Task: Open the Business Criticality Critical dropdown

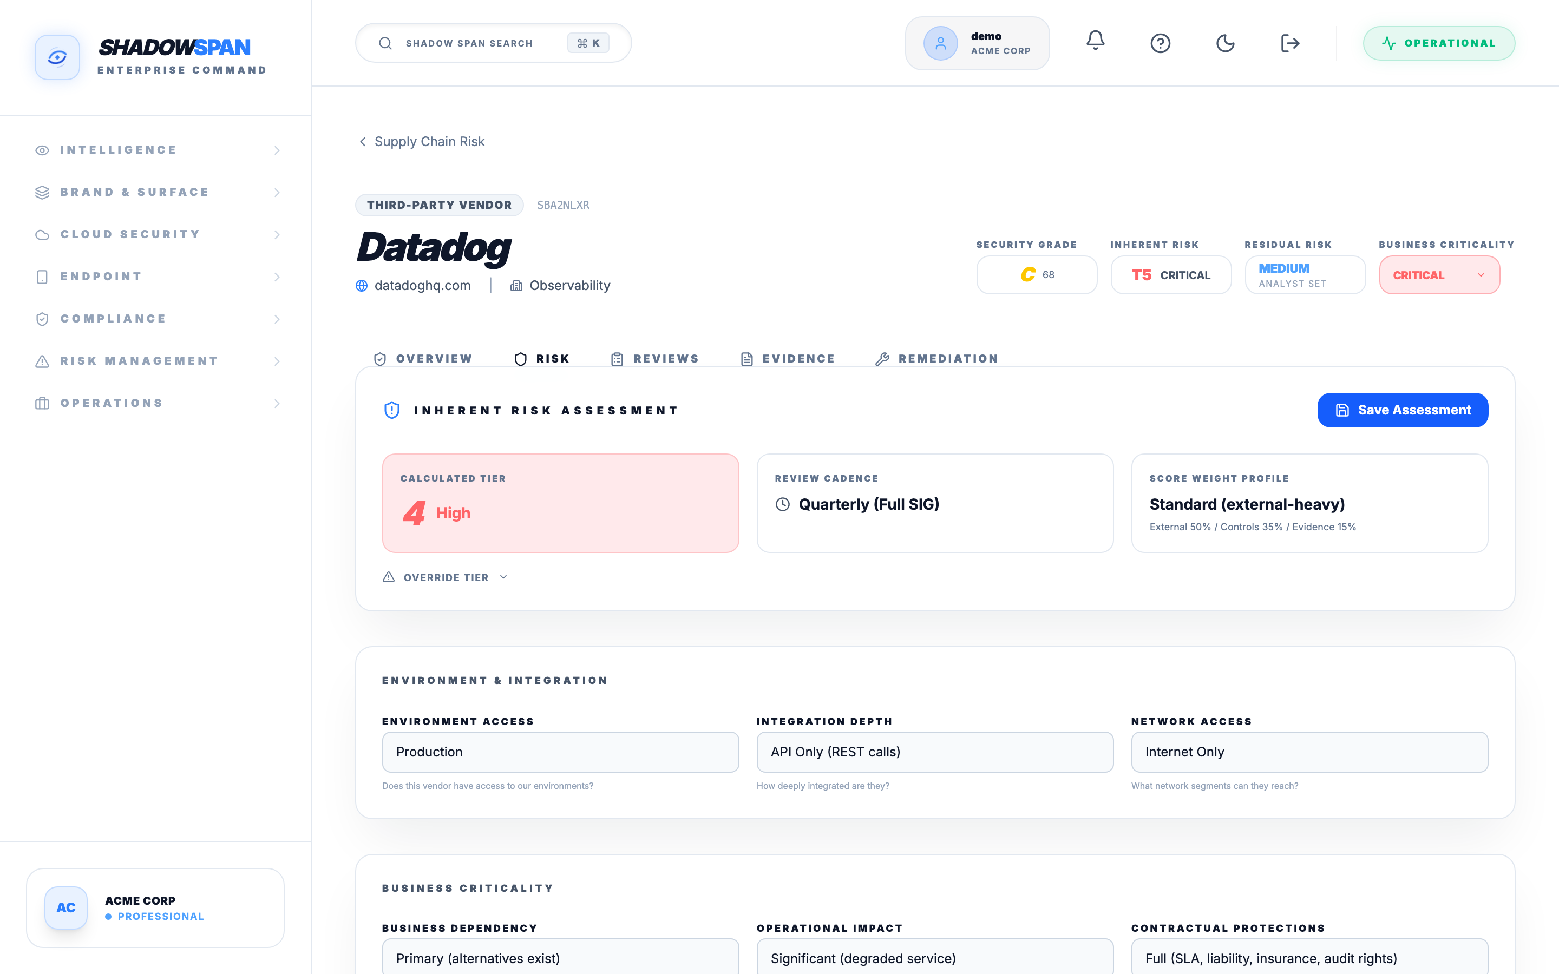Action: pos(1439,275)
